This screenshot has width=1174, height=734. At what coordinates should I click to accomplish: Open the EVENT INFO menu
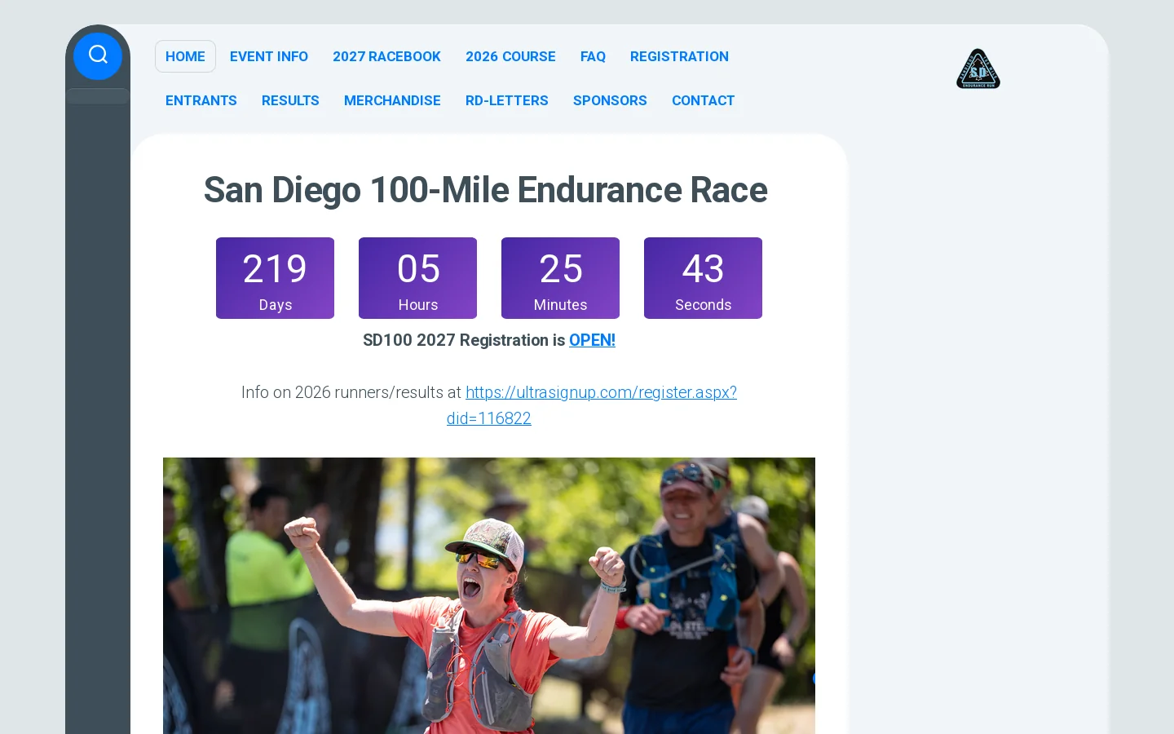pos(269,56)
